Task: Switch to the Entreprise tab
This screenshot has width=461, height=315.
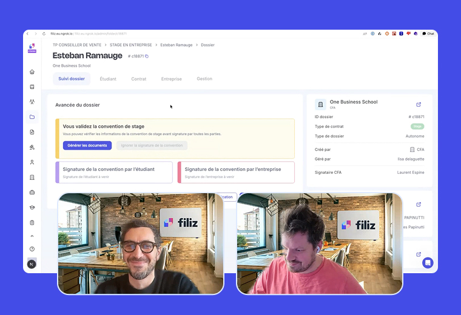Action: coord(172,79)
